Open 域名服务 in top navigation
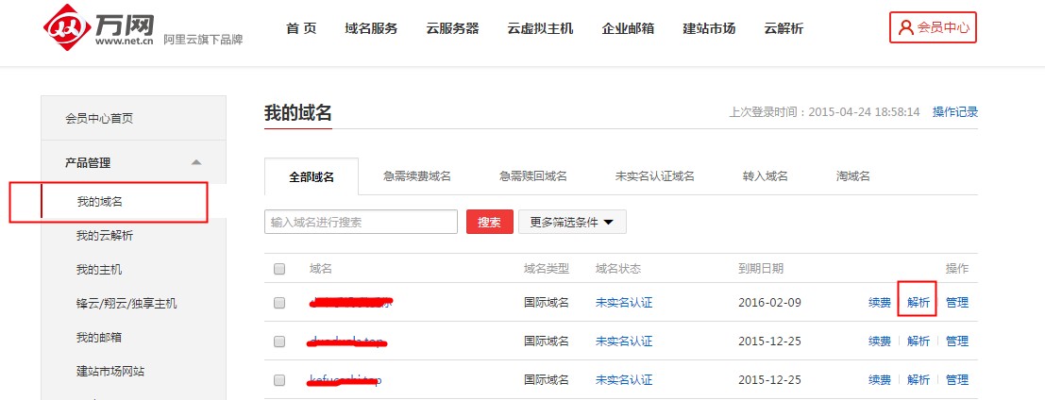 (371, 28)
